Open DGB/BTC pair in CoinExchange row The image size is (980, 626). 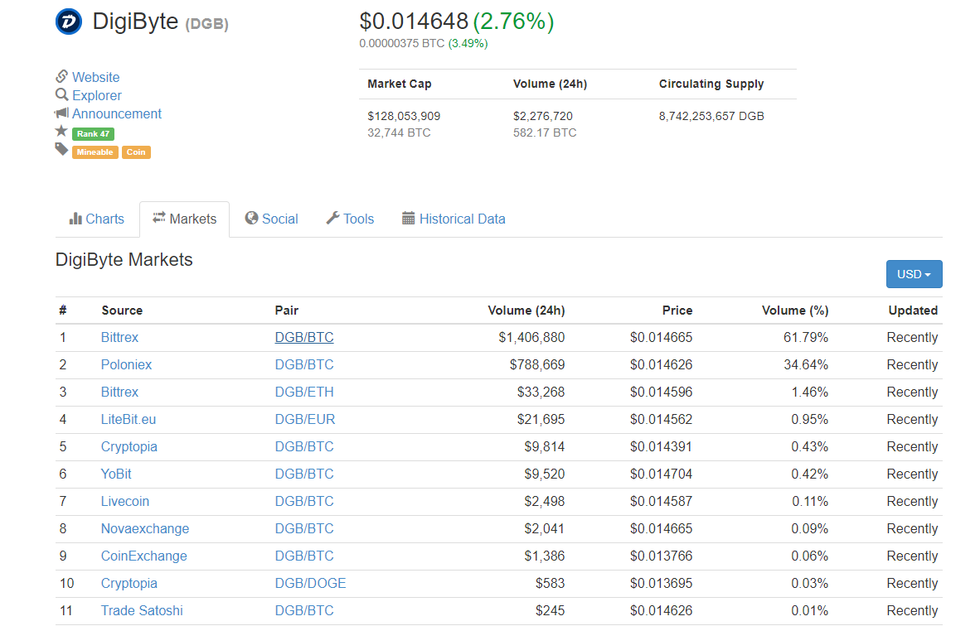coord(304,556)
